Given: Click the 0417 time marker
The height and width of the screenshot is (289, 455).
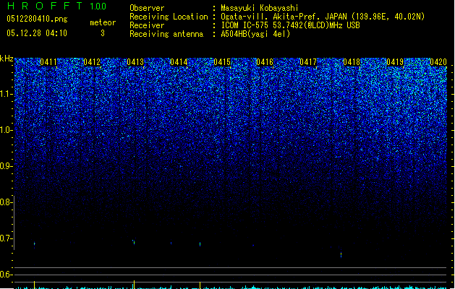Looking at the screenshot, I should [308, 62].
